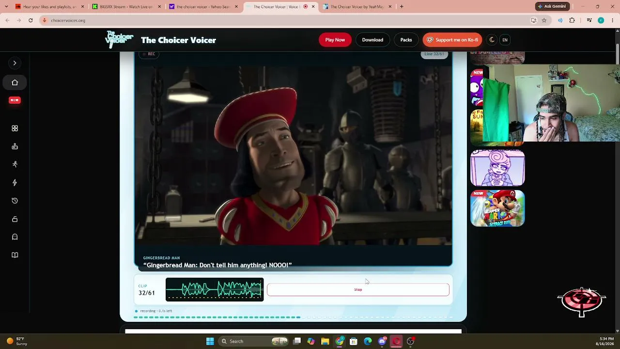Open the Chrome profile avatar

(x=601, y=20)
